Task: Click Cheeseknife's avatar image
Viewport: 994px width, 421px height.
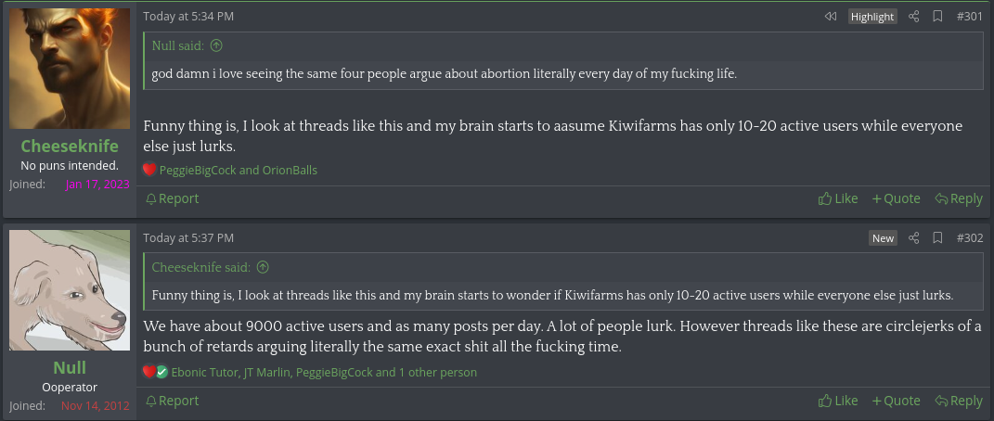Action: [70, 69]
